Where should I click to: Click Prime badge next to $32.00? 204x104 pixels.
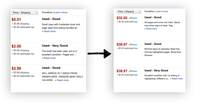pyautogui.click(x=133, y=18)
